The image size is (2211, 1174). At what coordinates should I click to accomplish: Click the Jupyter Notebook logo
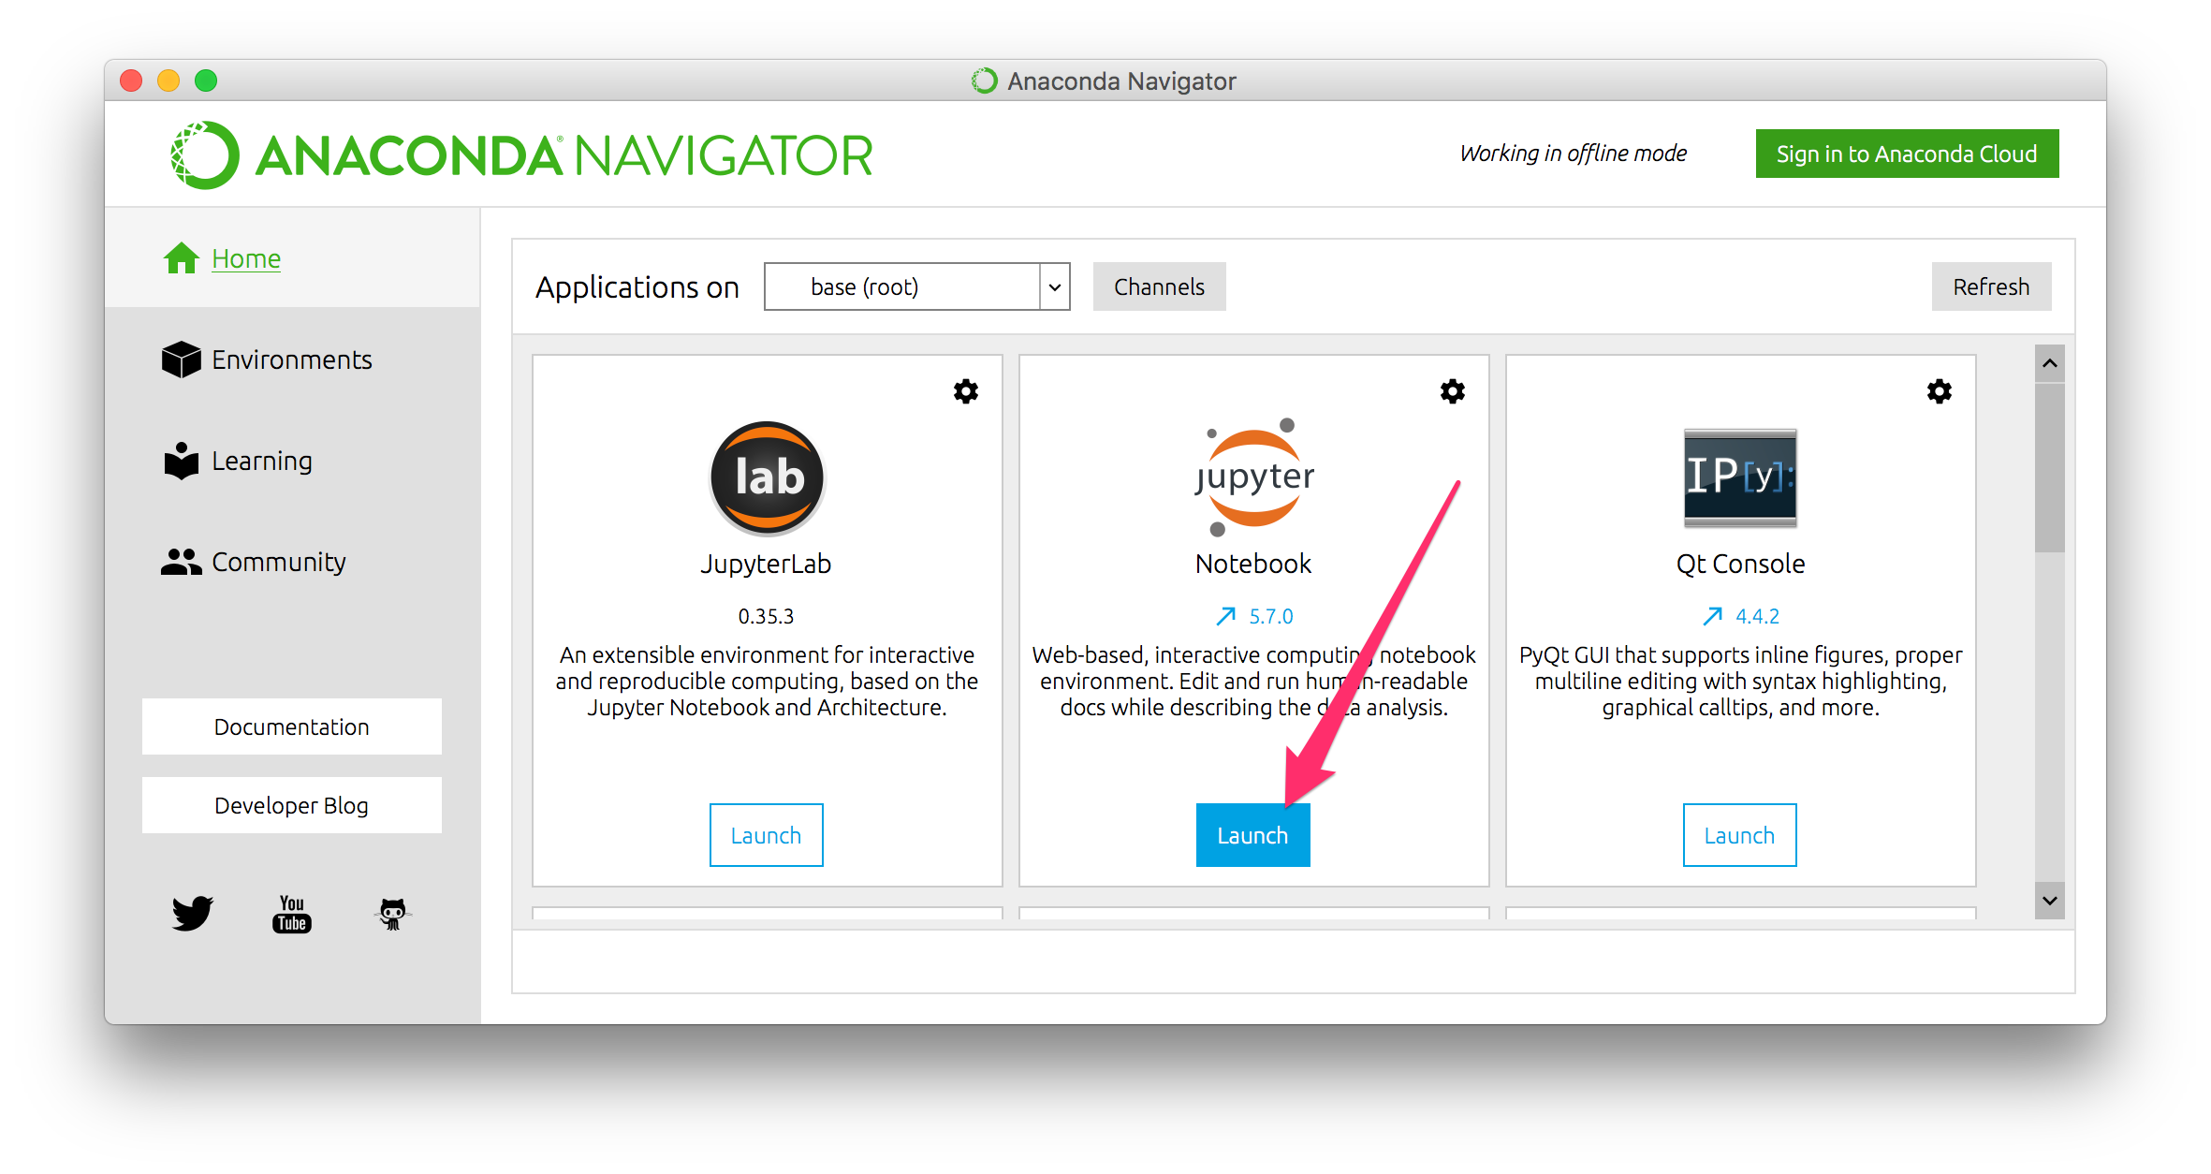click(x=1254, y=477)
